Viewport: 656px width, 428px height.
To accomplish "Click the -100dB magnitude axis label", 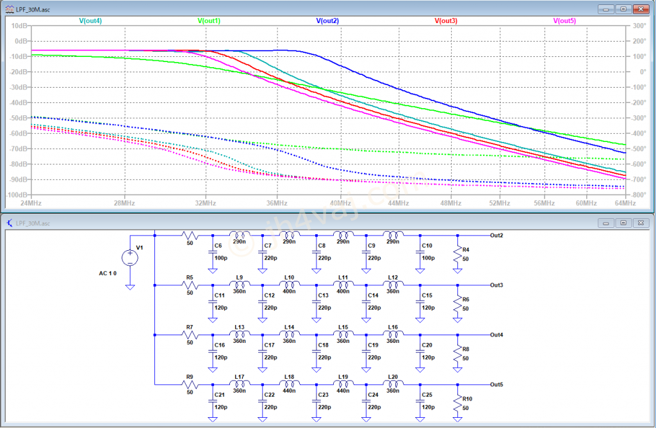I will click(x=17, y=194).
